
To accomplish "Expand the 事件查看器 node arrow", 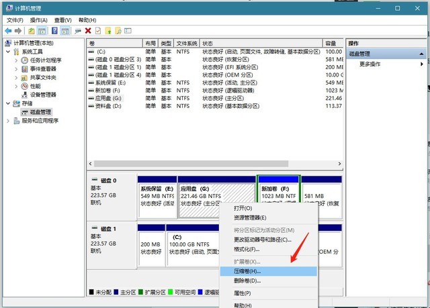I will pyautogui.click(x=16, y=68).
